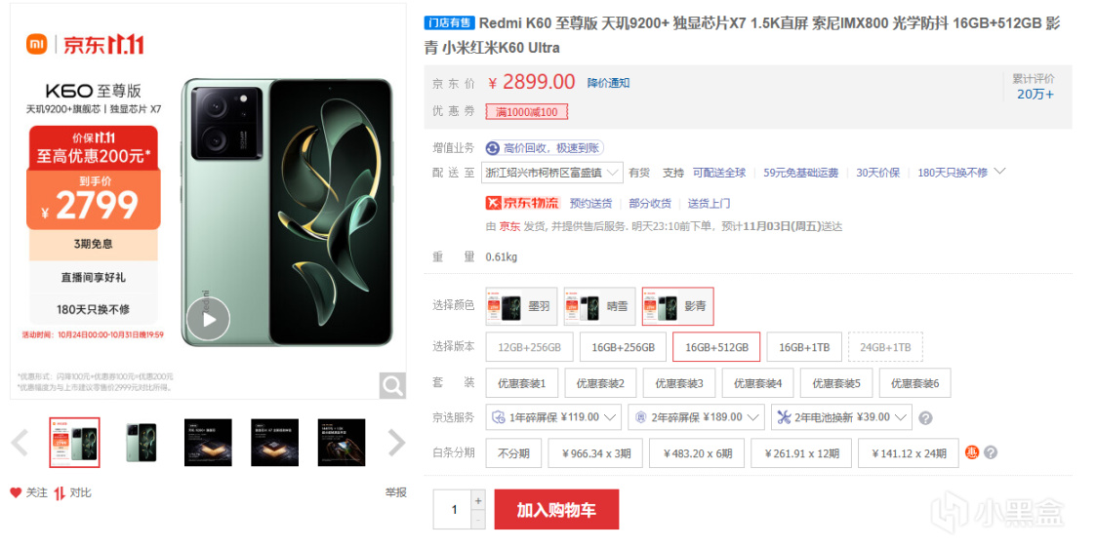
Task: Open the 2年电池换新 service dropdown
Action: point(841,417)
